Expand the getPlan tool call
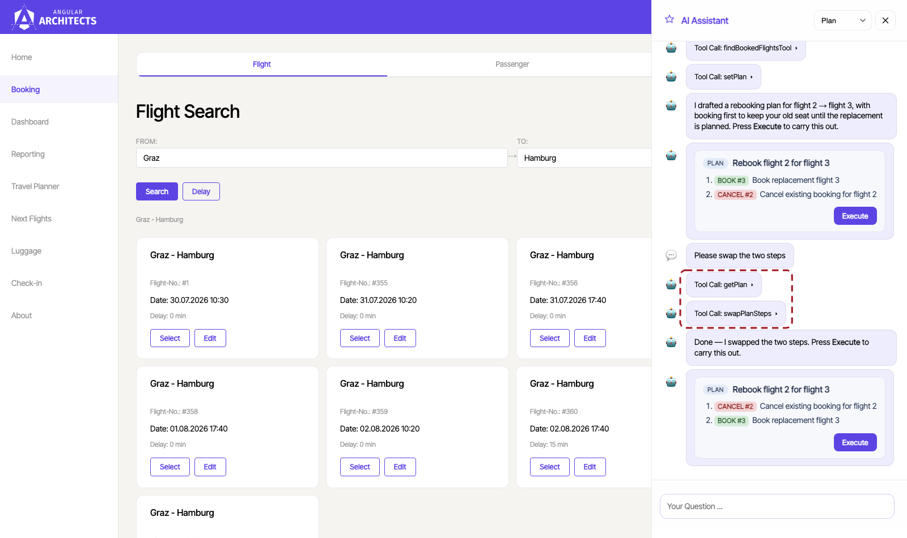907x538 pixels. click(724, 285)
